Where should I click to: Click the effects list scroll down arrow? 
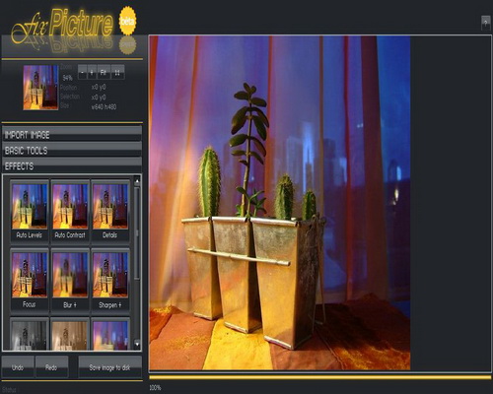tap(137, 344)
